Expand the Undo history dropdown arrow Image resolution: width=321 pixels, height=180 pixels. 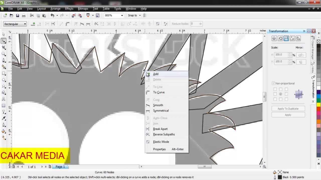click(57, 15)
